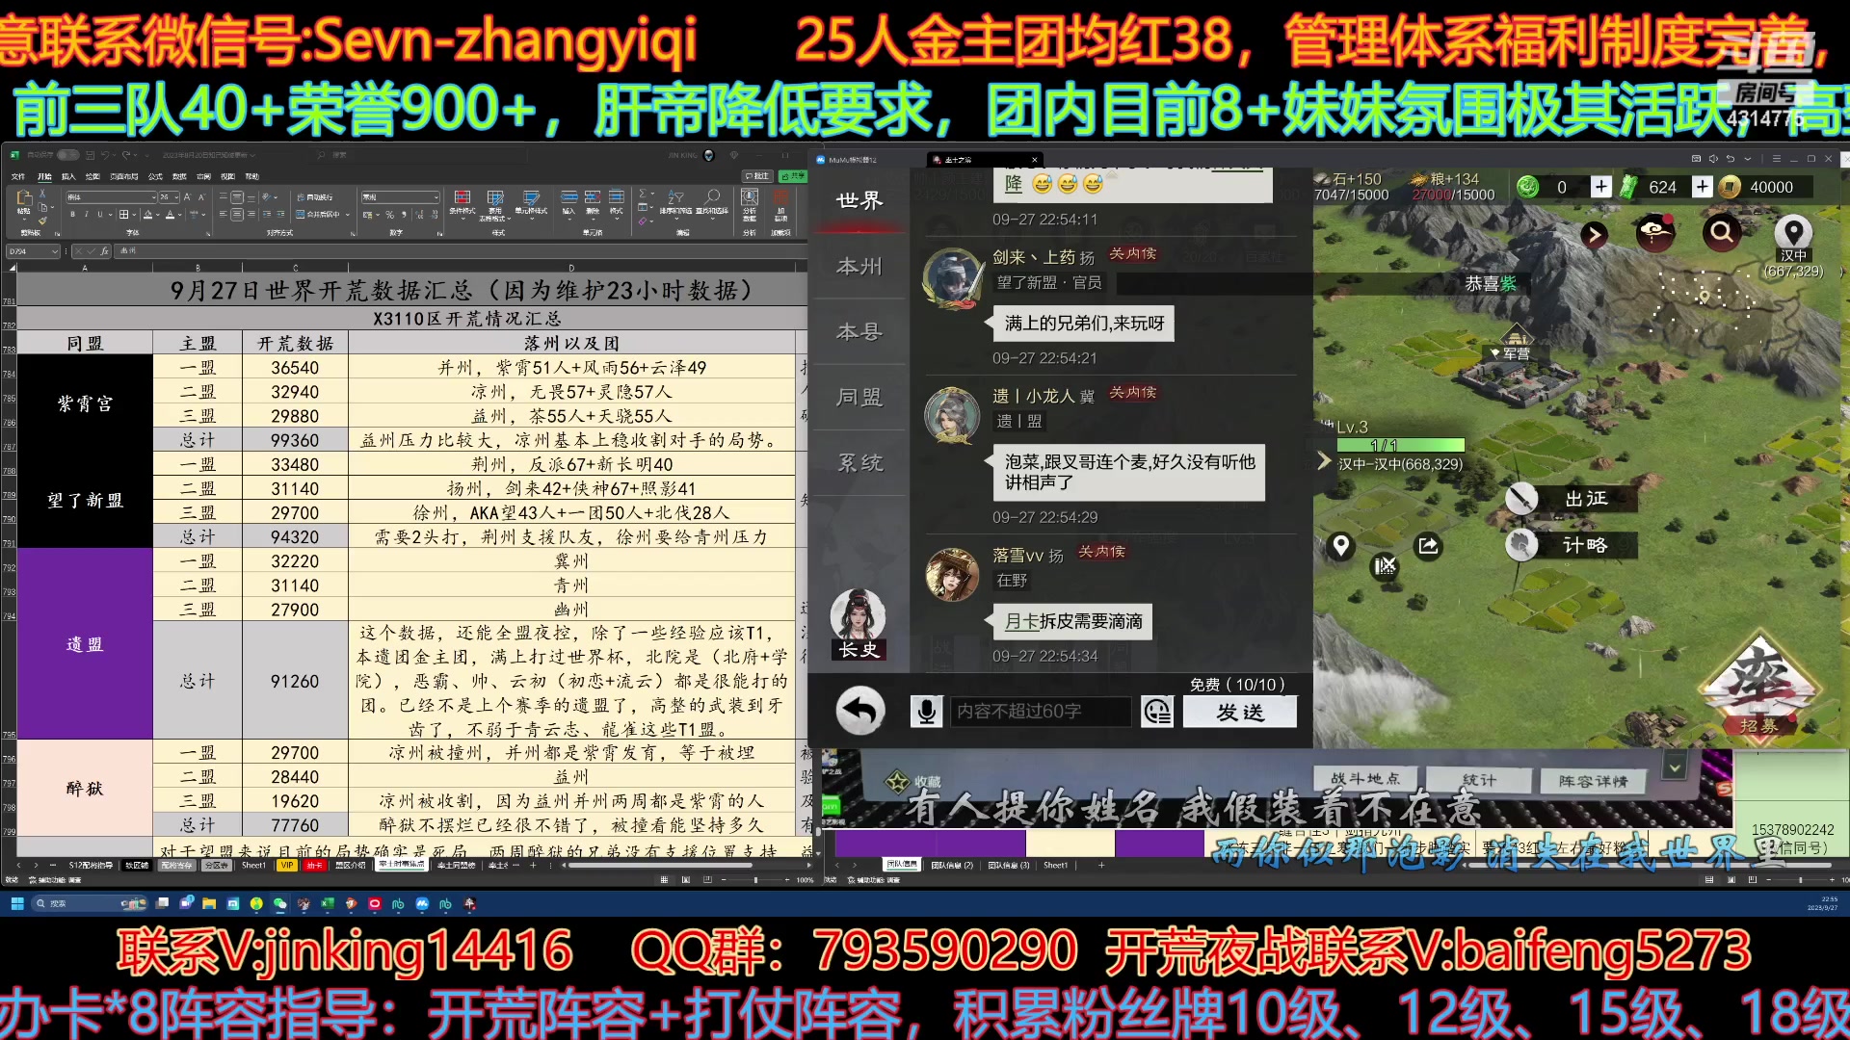Click the horizontal sheet scrollbar
This screenshot has width=1850, height=1040.
(x=660, y=865)
